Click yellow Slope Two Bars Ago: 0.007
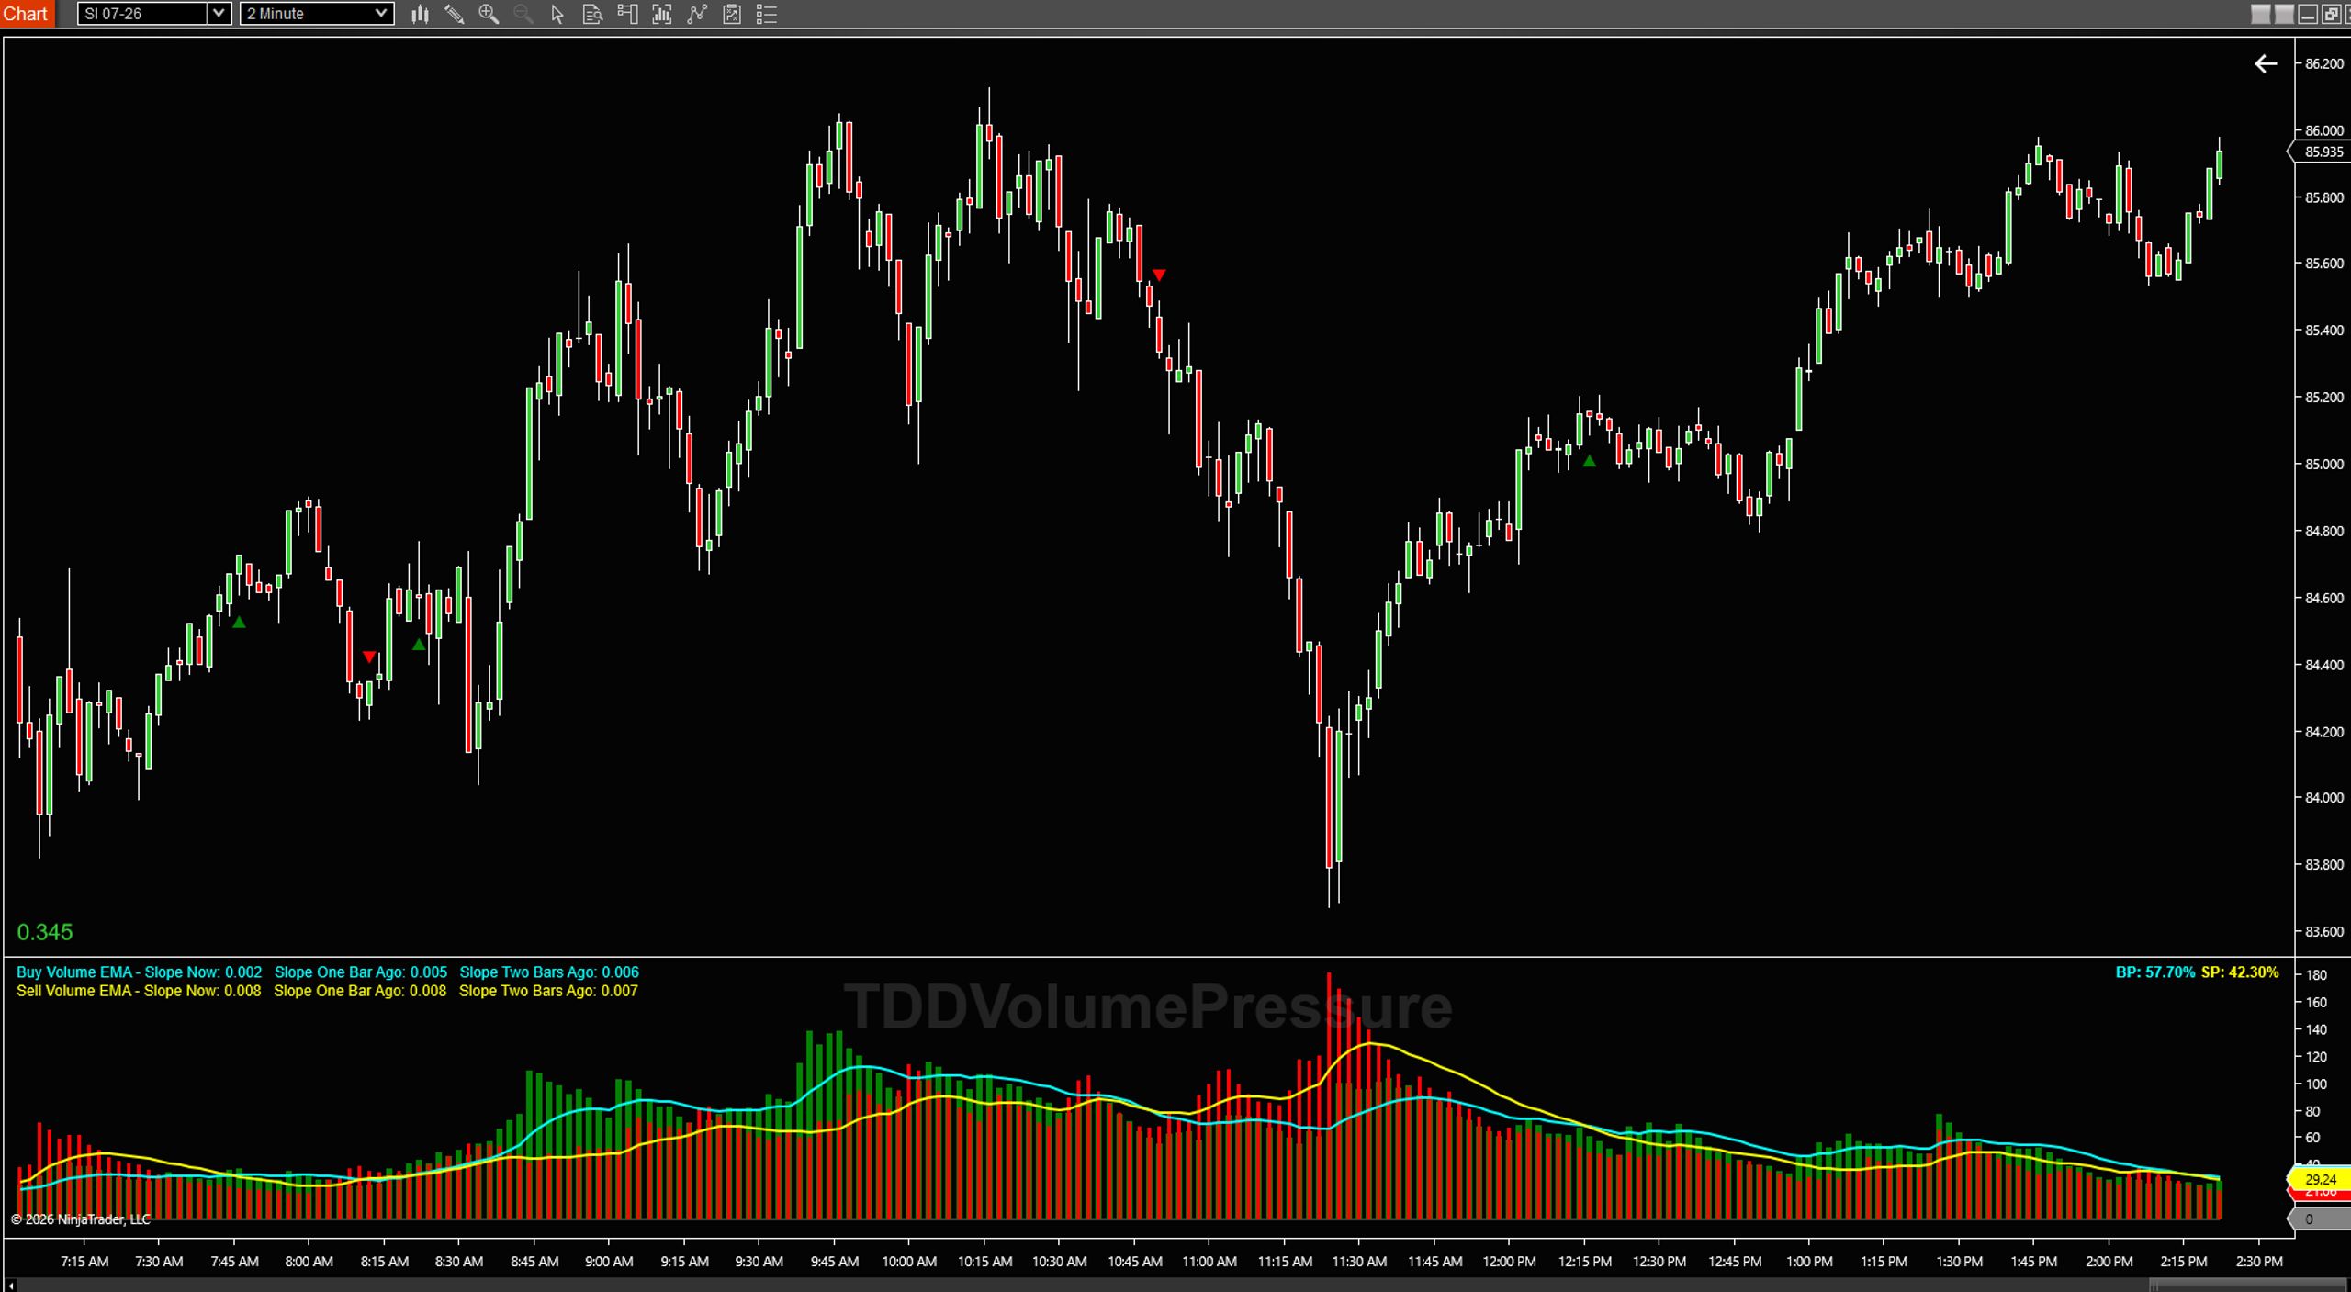This screenshot has height=1292, width=2351. coord(548,991)
